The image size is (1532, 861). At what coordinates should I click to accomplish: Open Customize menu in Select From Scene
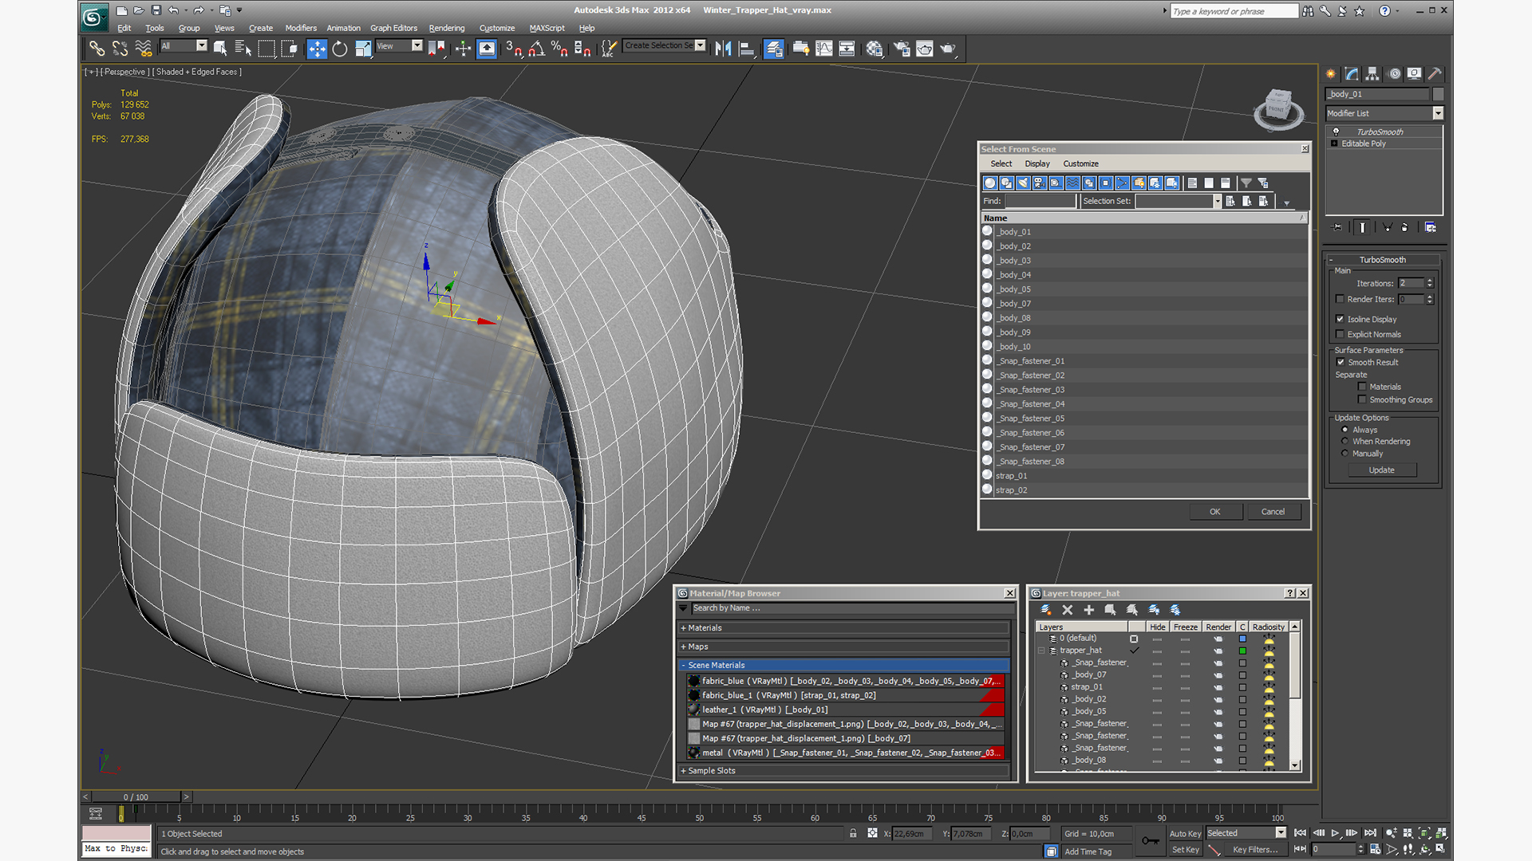[1080, 163]
